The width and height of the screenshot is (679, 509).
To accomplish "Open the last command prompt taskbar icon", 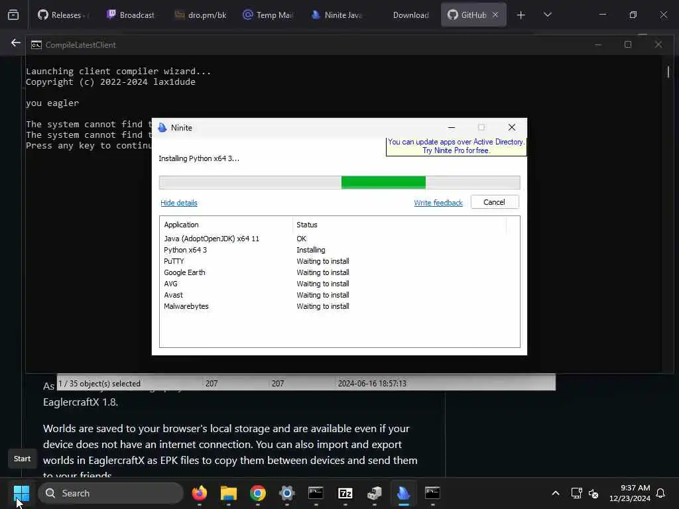I will tap(432, 493).
